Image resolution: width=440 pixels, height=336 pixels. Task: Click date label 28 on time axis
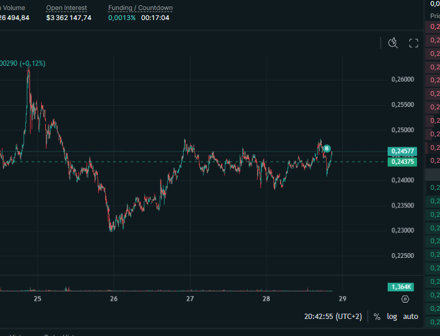[x=266, y=299]
